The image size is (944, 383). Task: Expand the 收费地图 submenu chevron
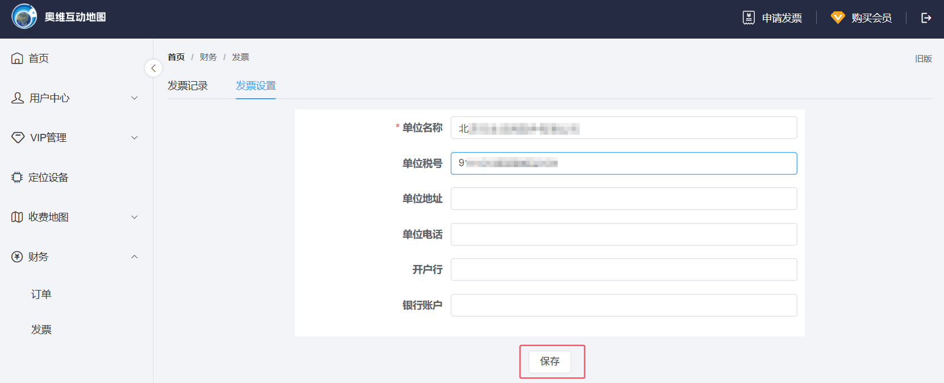135,217
